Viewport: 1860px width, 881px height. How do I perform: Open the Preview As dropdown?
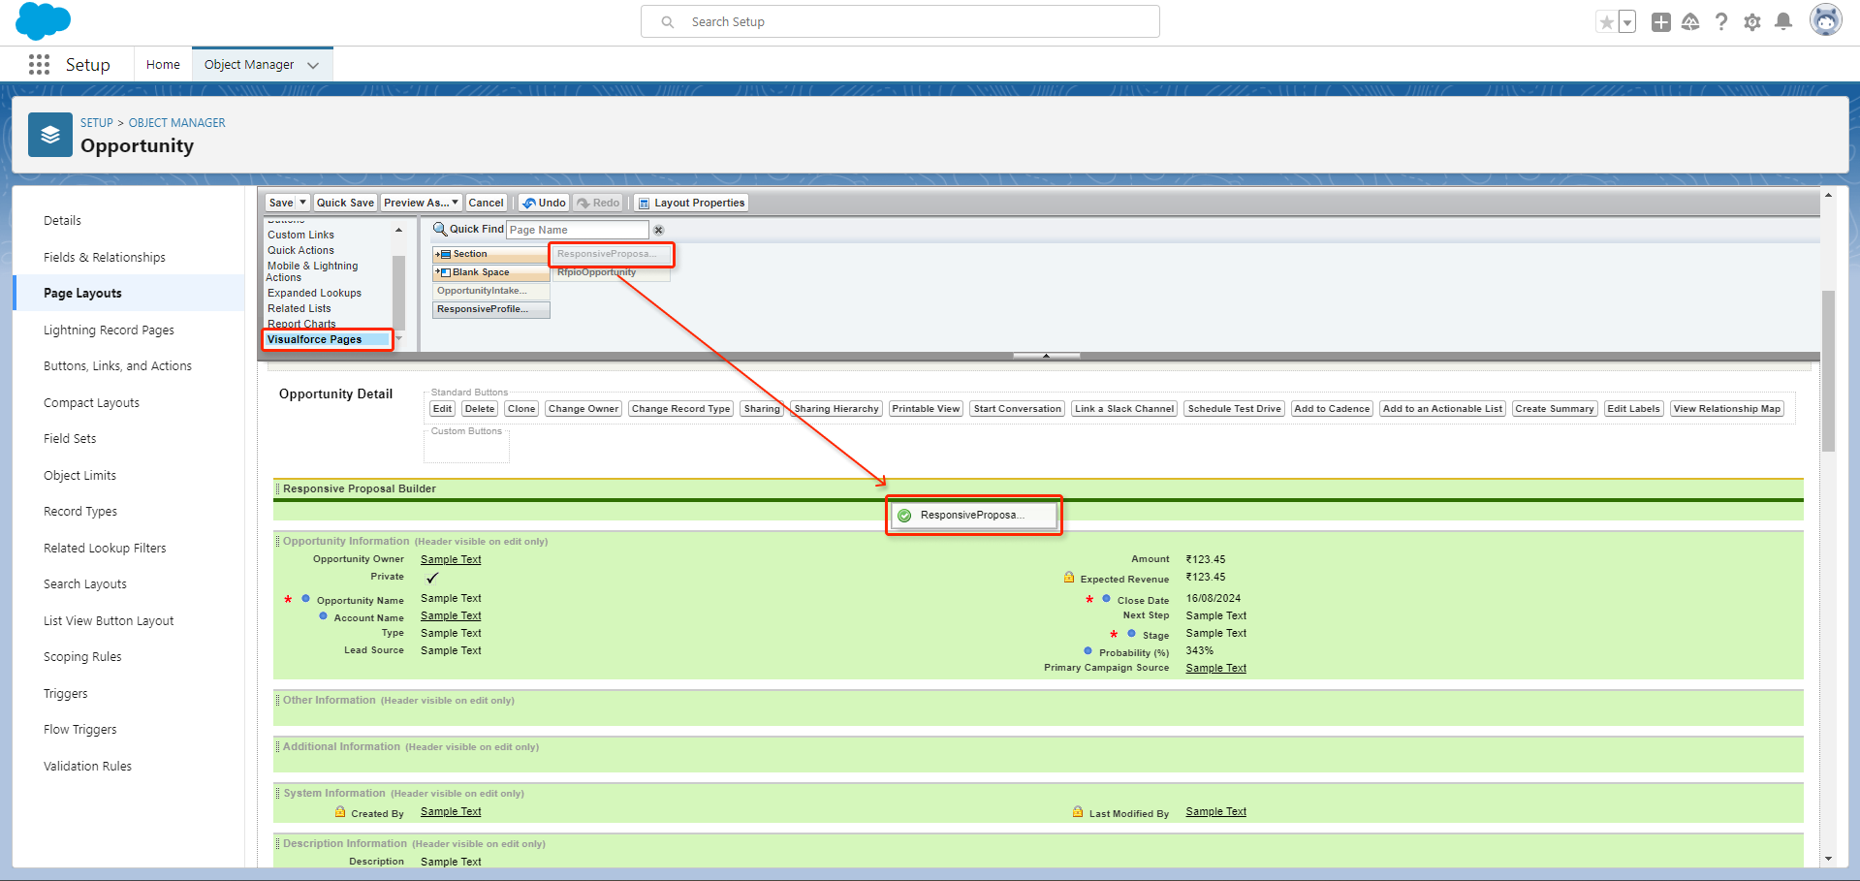tap(421, 203)
